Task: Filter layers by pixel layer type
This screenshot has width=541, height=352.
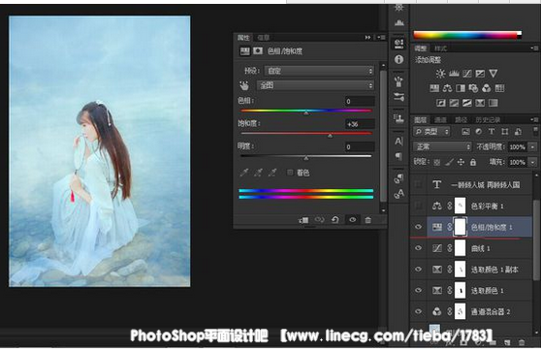Action: (465, 131)
